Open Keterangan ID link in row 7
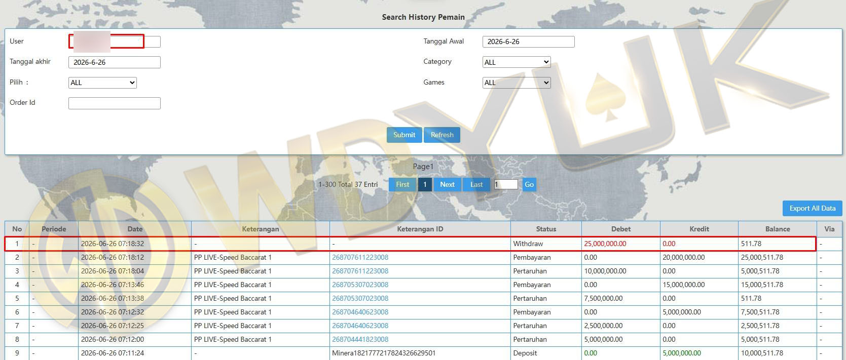 360,326
